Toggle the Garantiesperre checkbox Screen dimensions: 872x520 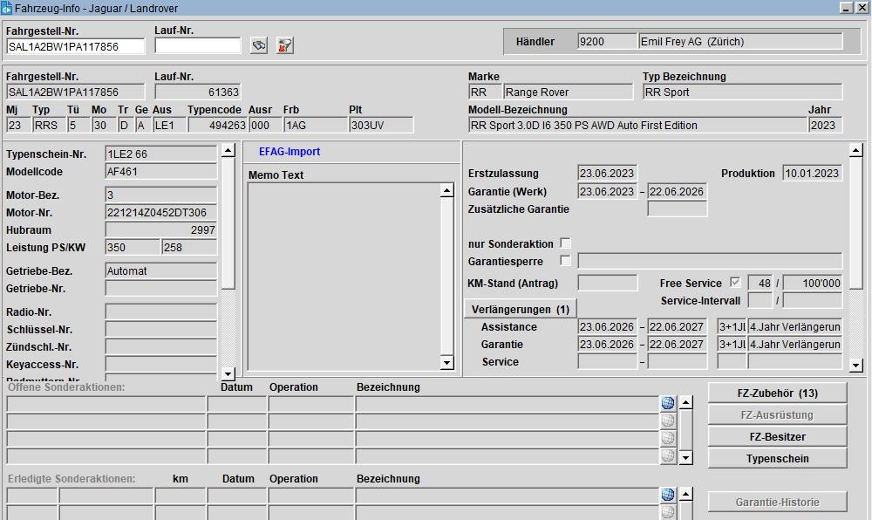565,260
